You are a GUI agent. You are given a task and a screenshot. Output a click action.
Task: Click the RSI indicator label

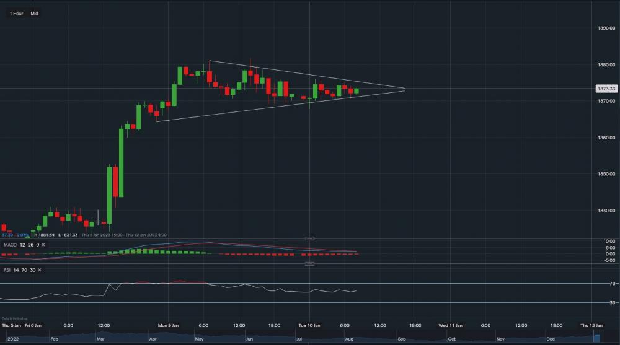(7, 270)
